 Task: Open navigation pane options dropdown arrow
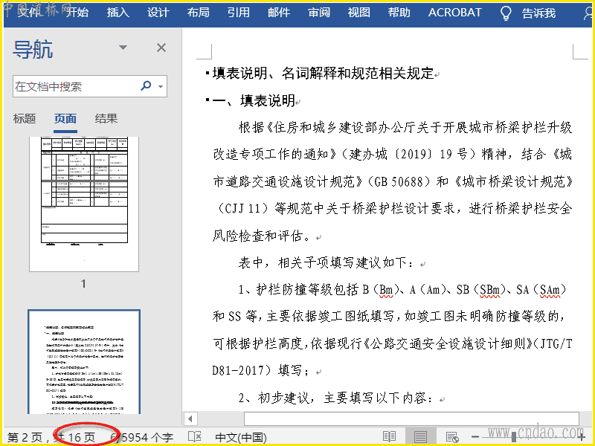click(123, 48)
